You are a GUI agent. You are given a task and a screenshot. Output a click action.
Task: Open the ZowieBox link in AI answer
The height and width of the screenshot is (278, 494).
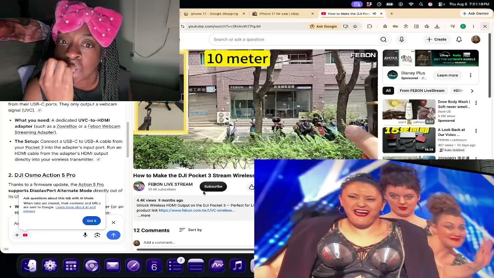[x=66, y=126]
